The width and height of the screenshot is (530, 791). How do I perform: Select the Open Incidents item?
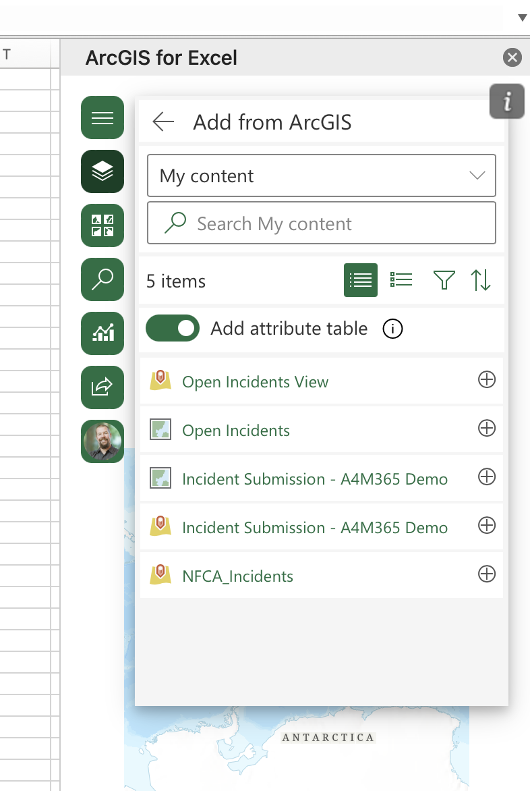[x=236, y=431]
